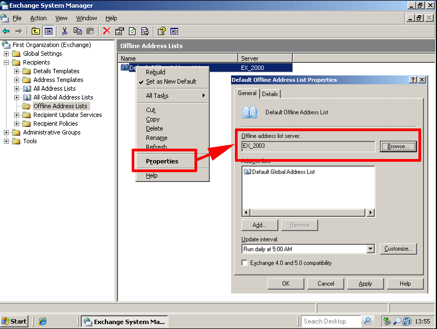Click the Offline address list server field
This screenshot has height=329, width=437.
[x=308, y=146]
